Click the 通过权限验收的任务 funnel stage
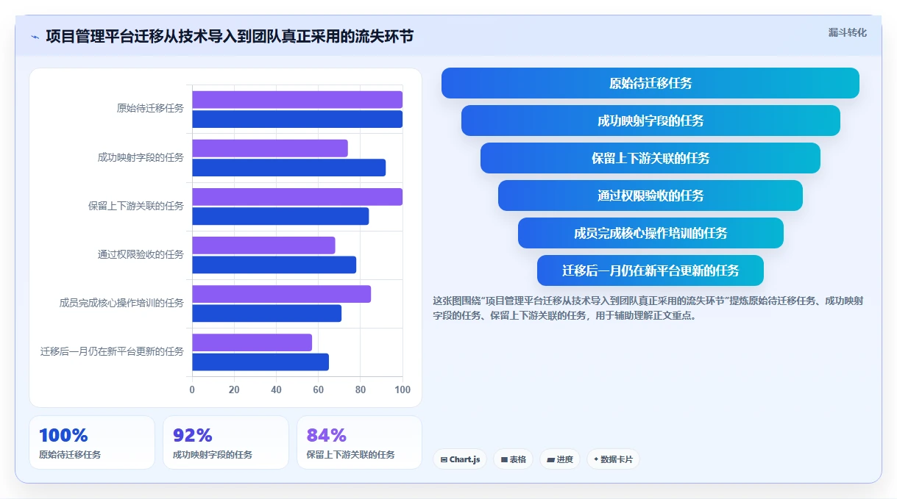Image resolution: width=897 pixels, height=499 pixels. (x=650, y=195)
